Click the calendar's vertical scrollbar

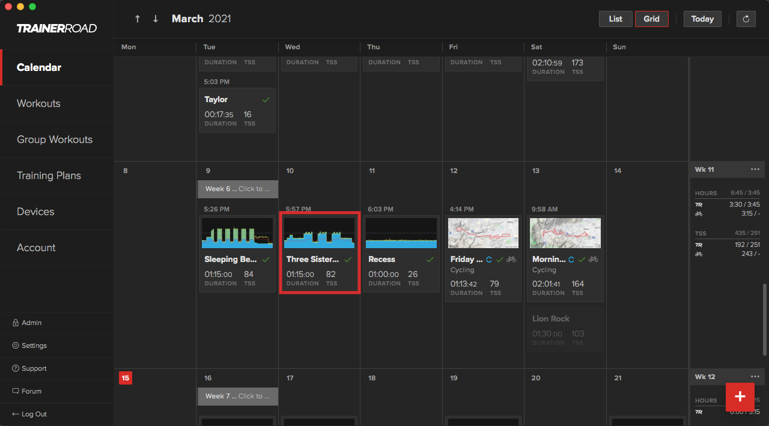764,318
